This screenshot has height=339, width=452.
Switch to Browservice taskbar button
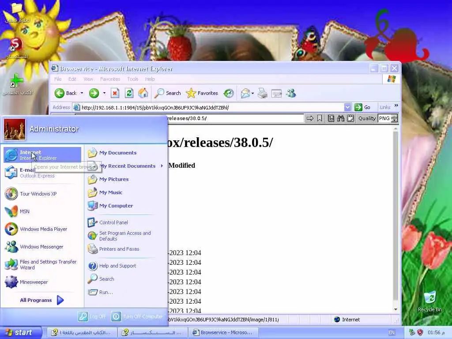click(x=223, y=332)
